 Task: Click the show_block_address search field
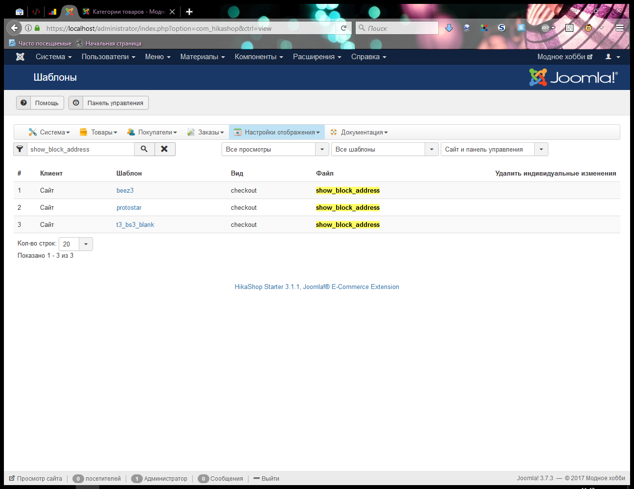(81, 149)
